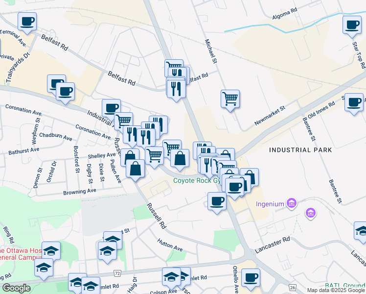366x294 pixels.
Task: Click the coffee cup marker near Terminal Ave
Action: point(27,22)
